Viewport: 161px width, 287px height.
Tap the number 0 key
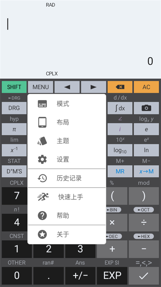[x=17, y=276]
